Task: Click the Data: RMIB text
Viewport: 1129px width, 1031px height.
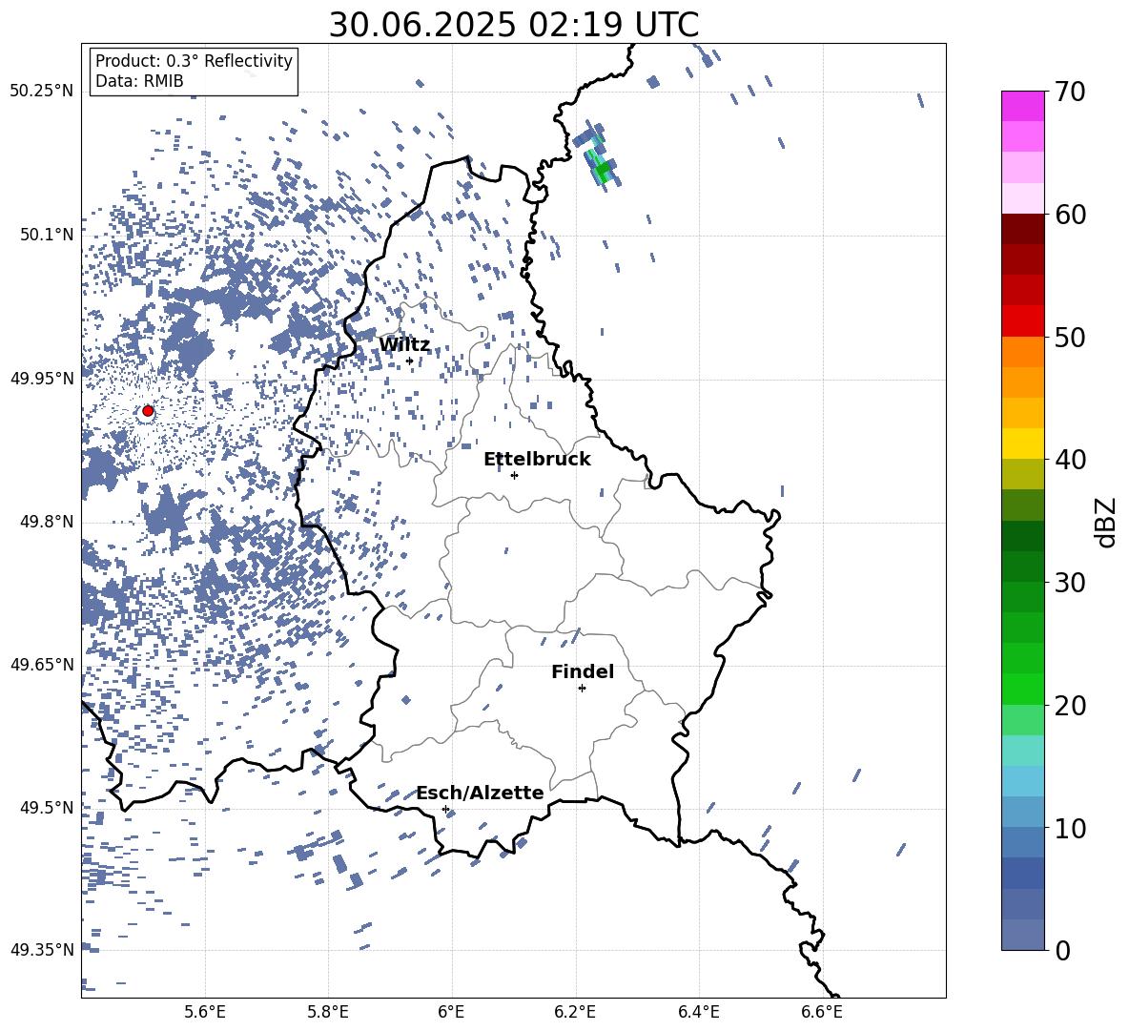Action: coord(139,81)
